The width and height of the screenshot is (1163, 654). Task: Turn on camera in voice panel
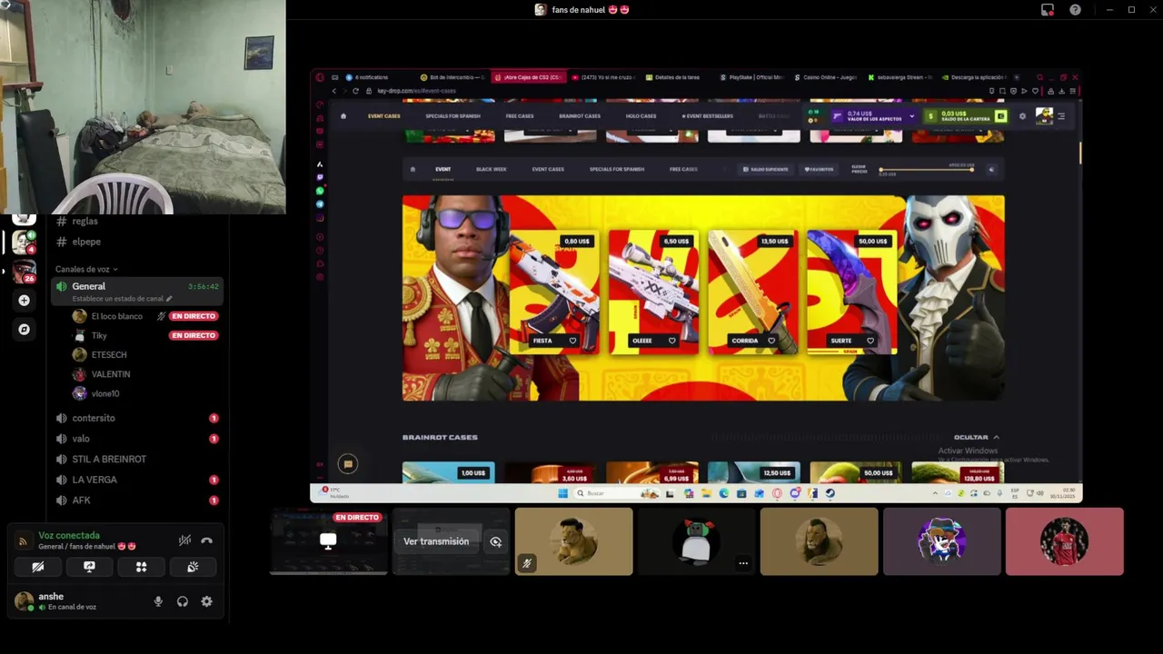coord(37,567)
